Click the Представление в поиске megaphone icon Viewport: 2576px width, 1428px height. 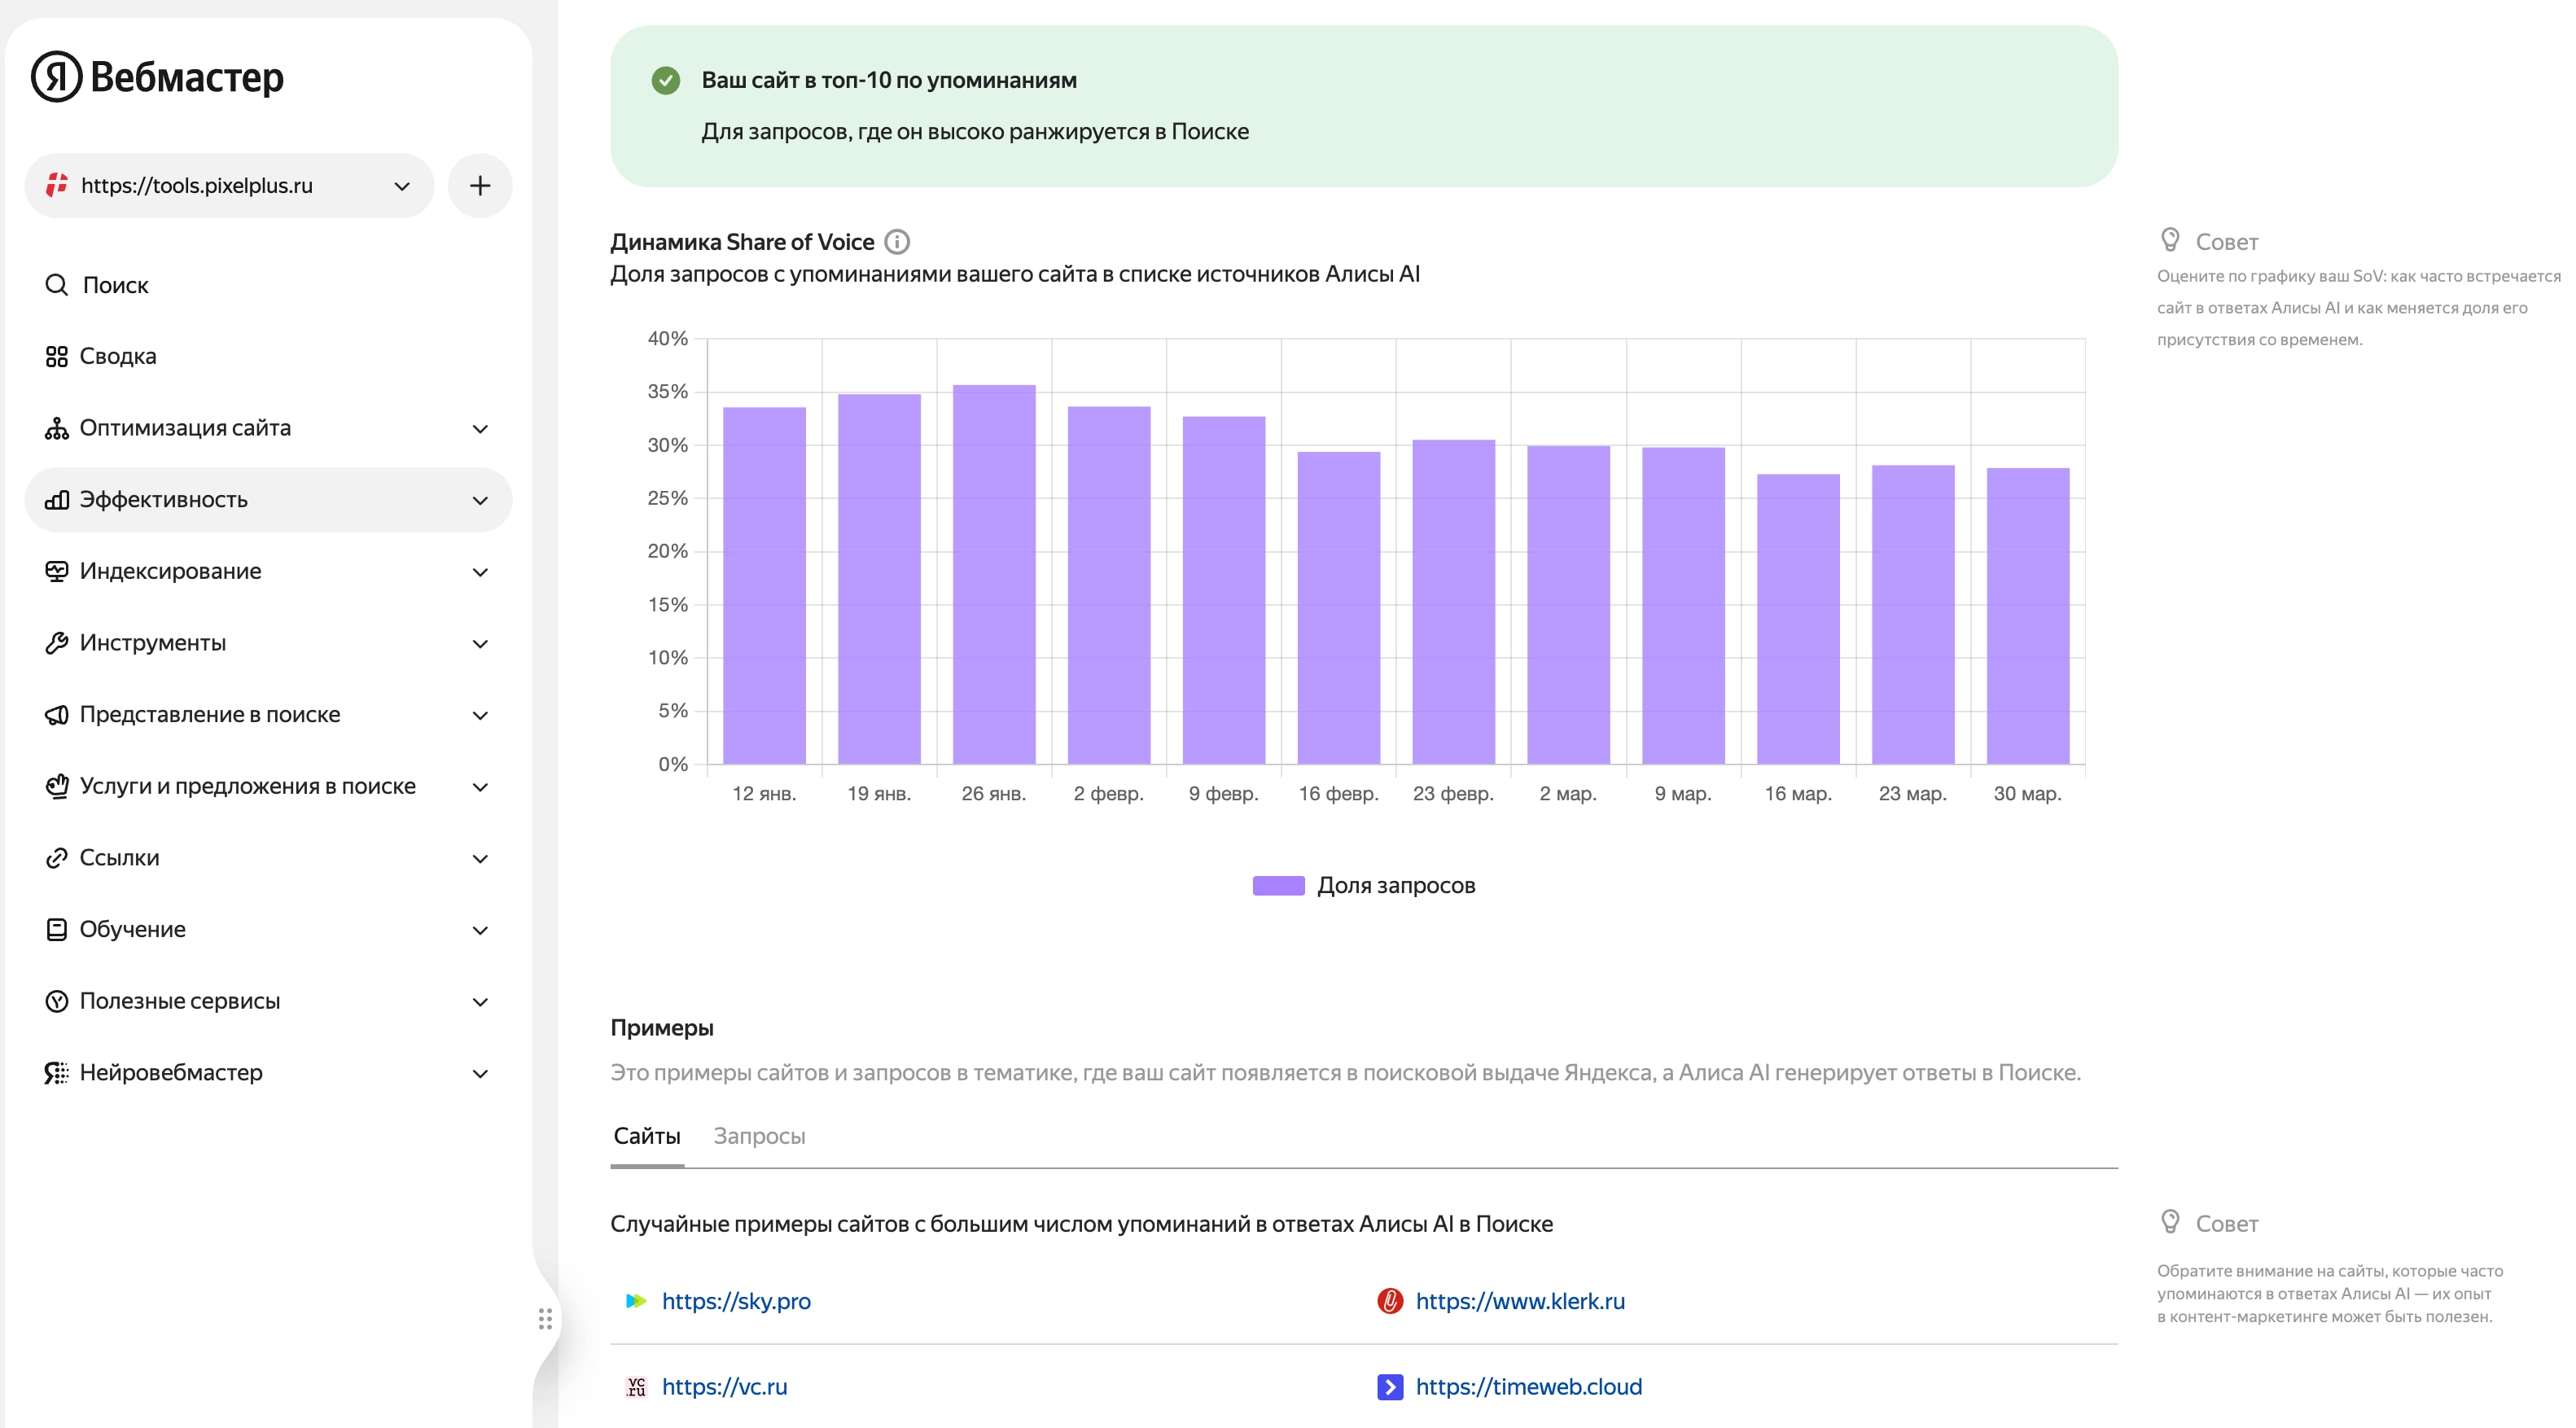56,715
